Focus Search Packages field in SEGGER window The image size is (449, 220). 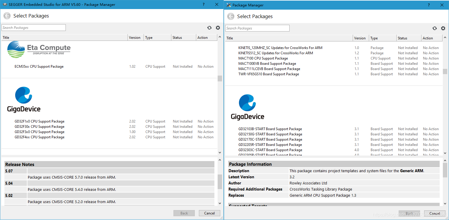click(x=34, y=28)
